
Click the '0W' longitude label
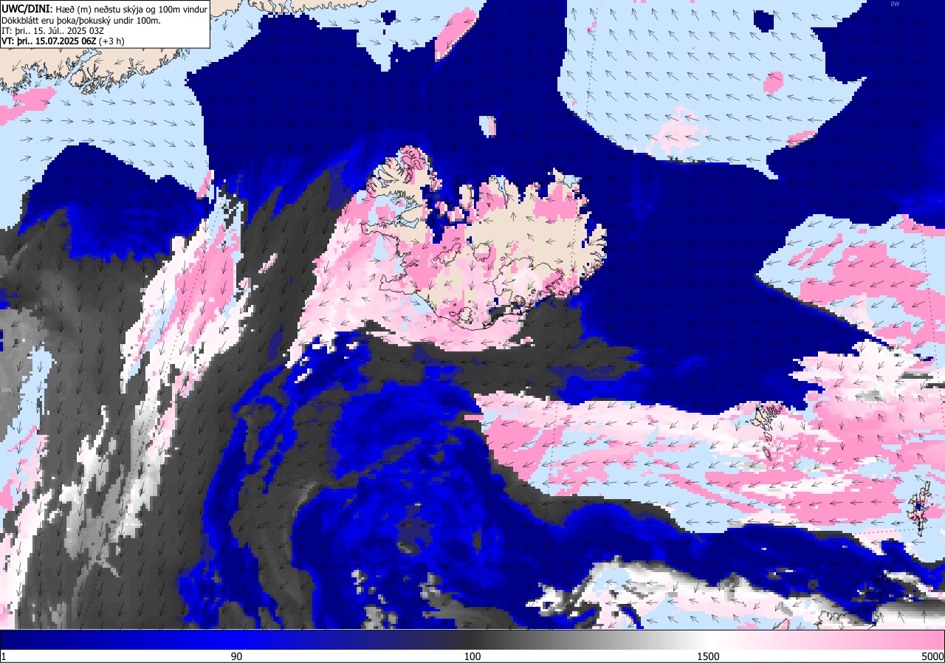tap(895, 4)
